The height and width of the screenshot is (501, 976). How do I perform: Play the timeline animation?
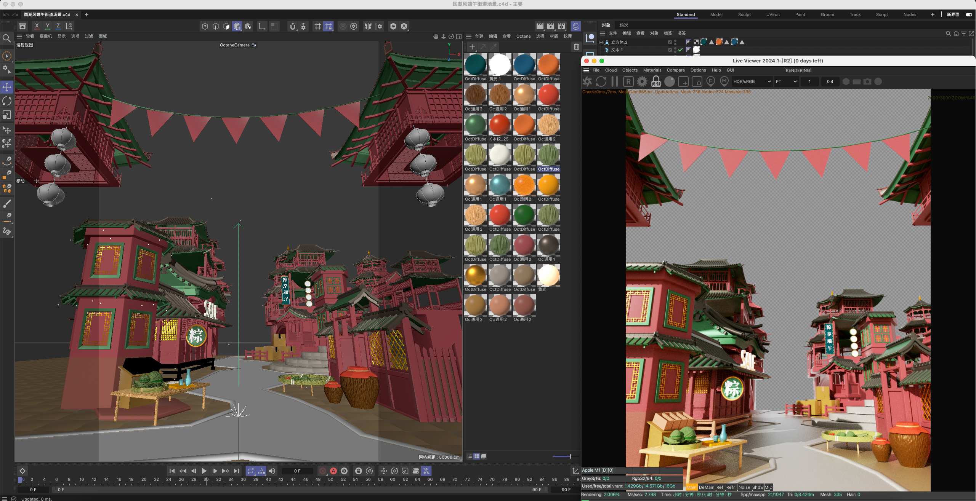(x=204, y=471)
